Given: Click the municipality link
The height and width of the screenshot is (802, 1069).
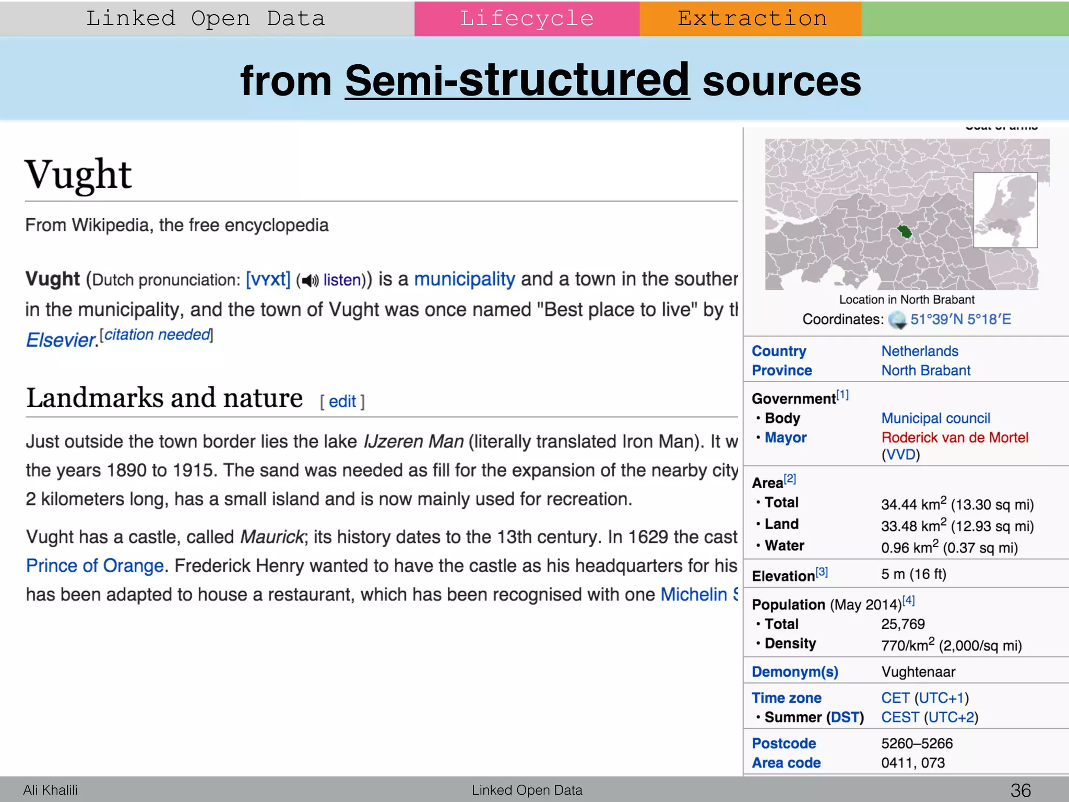Looking at the screenshot, I should click(x=464, y=279).
